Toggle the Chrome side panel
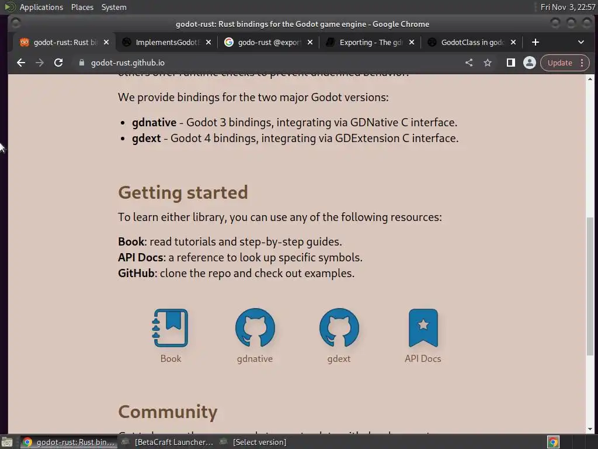The width and height of the screenshot is (598, 449). coord(510,63)
